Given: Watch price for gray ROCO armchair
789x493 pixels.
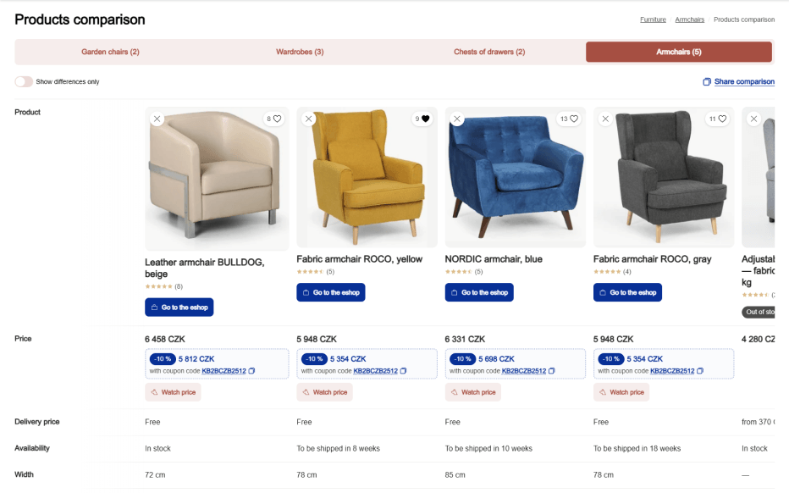Looking at the screenshot, I should (x=621, y=392).
